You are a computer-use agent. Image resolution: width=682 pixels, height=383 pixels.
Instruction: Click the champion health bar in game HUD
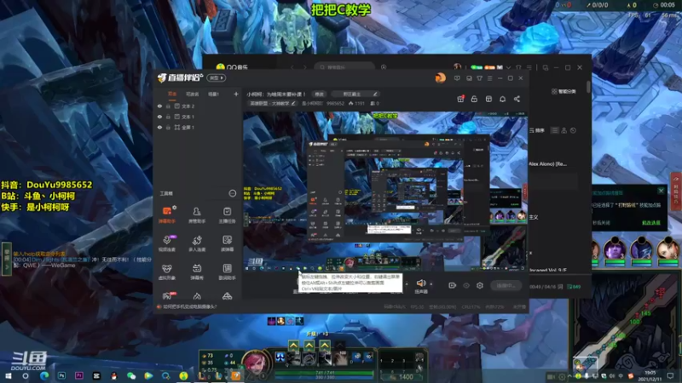click(x=325, y=373)
